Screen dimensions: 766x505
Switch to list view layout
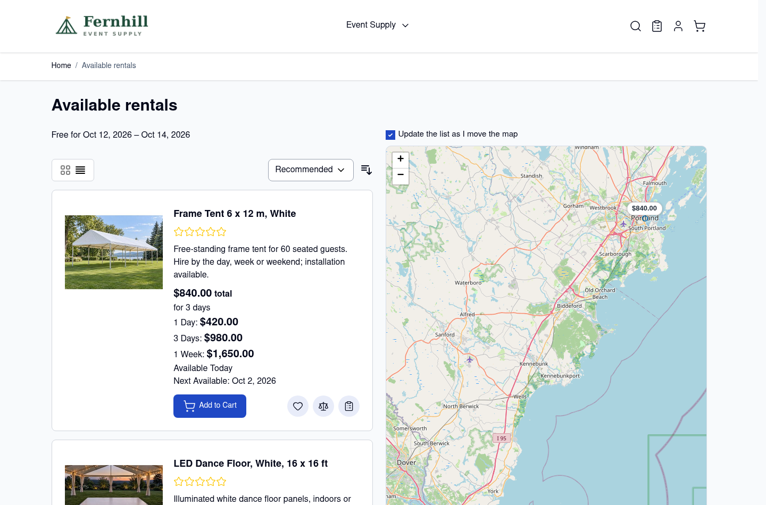point(80,170)
